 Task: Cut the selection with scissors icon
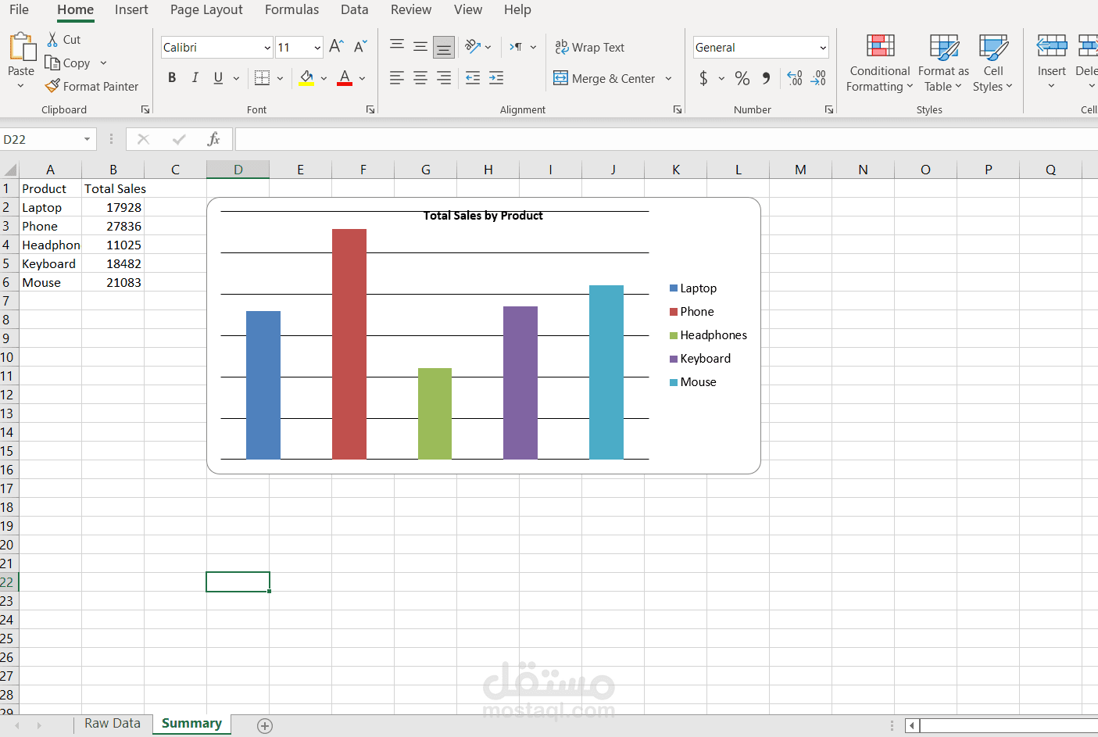52,39
